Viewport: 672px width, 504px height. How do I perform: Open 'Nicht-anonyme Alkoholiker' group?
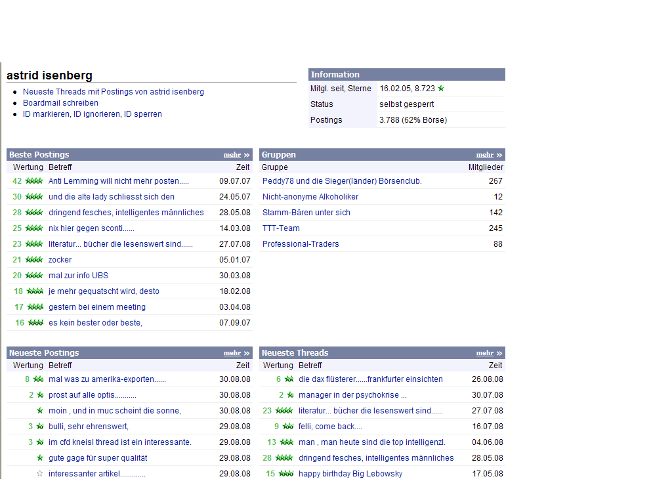coord(310,197)
